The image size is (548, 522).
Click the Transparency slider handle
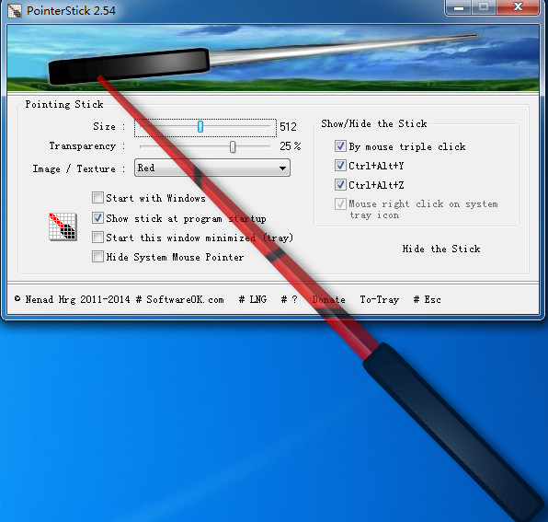click(x=233, y=147)
